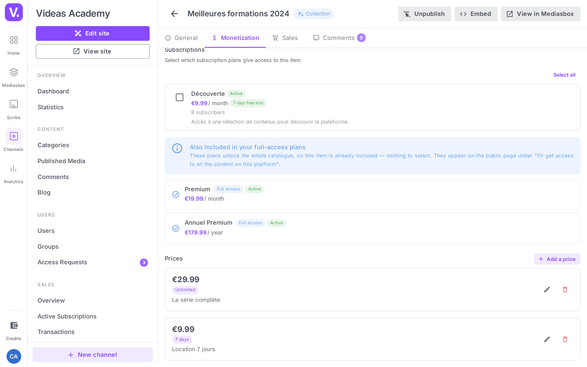Click 'La série complète' description

click(196, 300)
